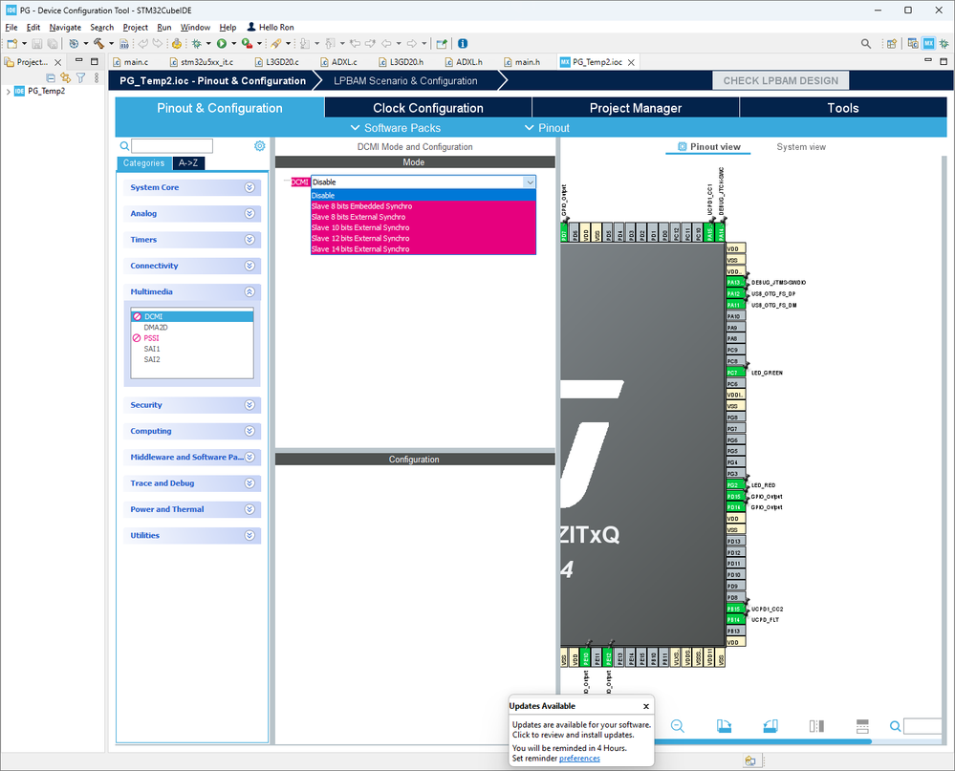Click Collapse All in Project Explorer
Screen dimensions: 955x771
point(51,78)
